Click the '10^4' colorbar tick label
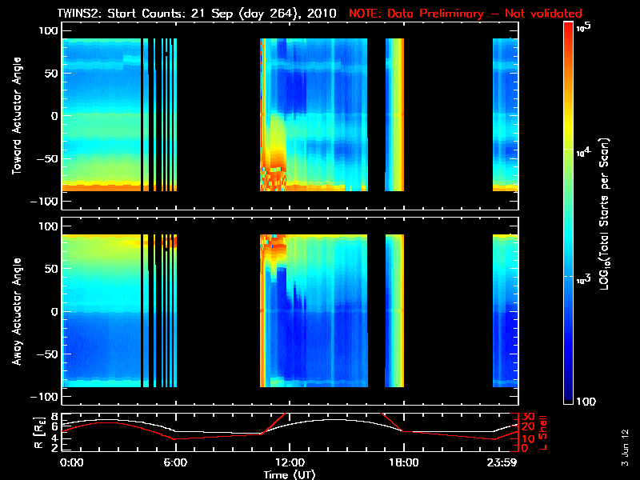Screen dimensions: 640x480 point(583,151)
